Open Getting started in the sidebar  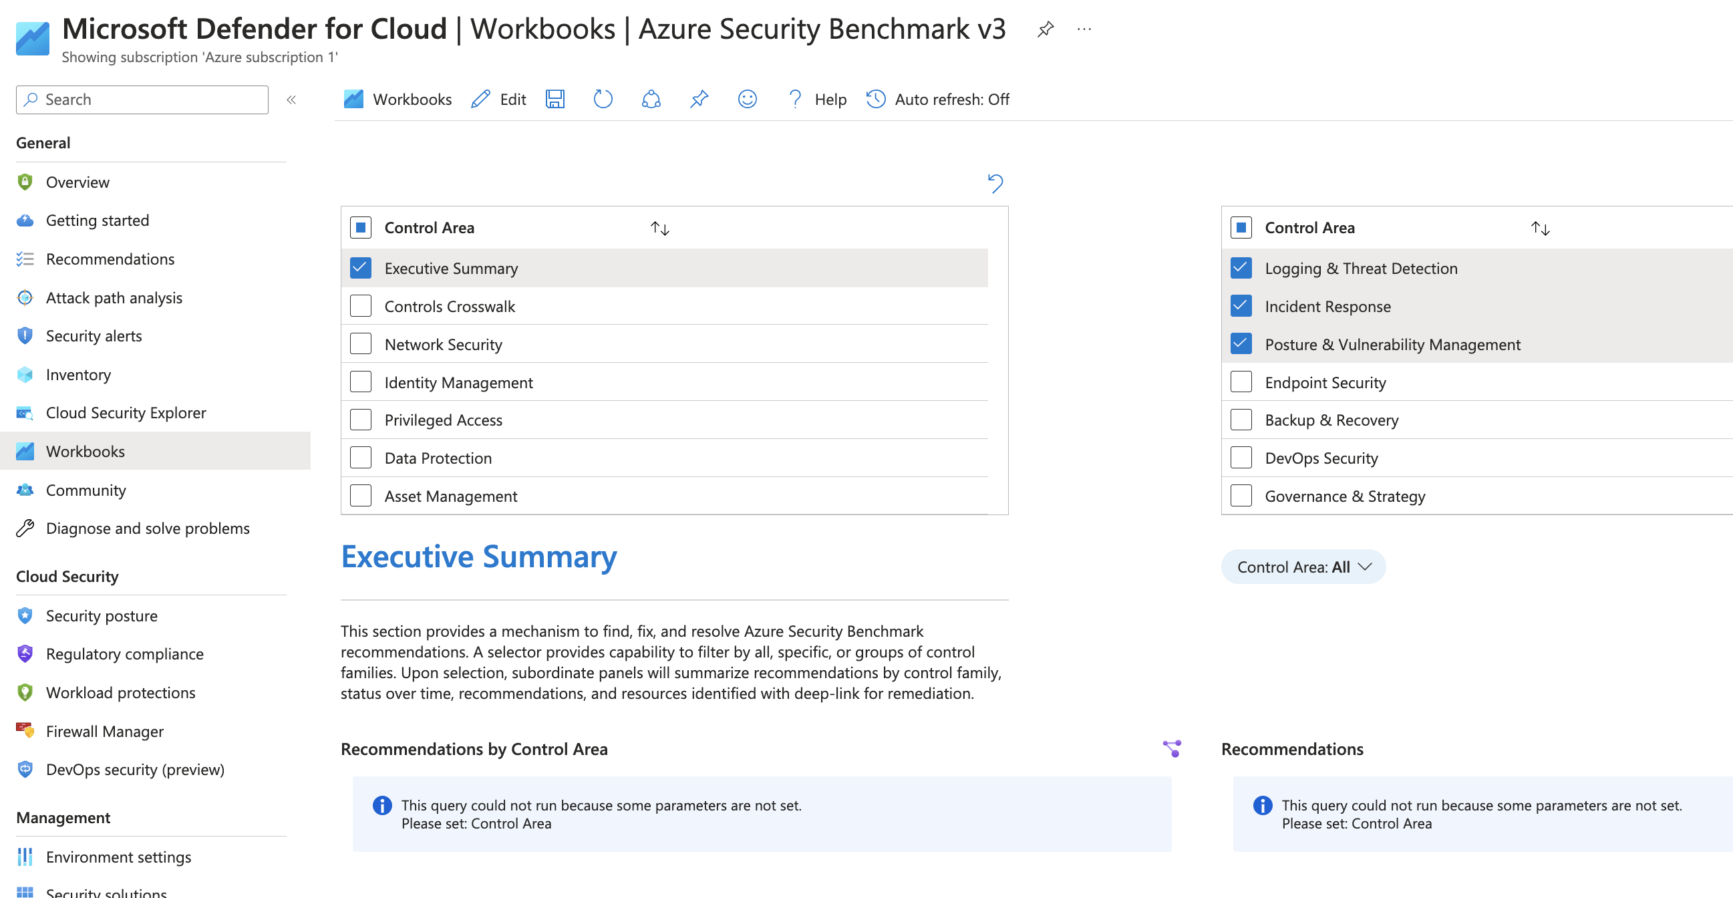click(155, 220)
